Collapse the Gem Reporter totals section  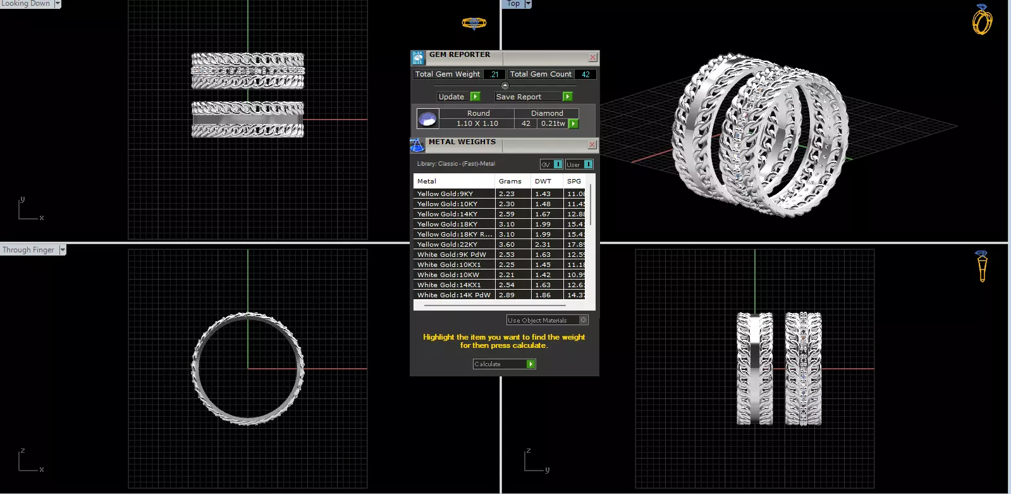505,85
